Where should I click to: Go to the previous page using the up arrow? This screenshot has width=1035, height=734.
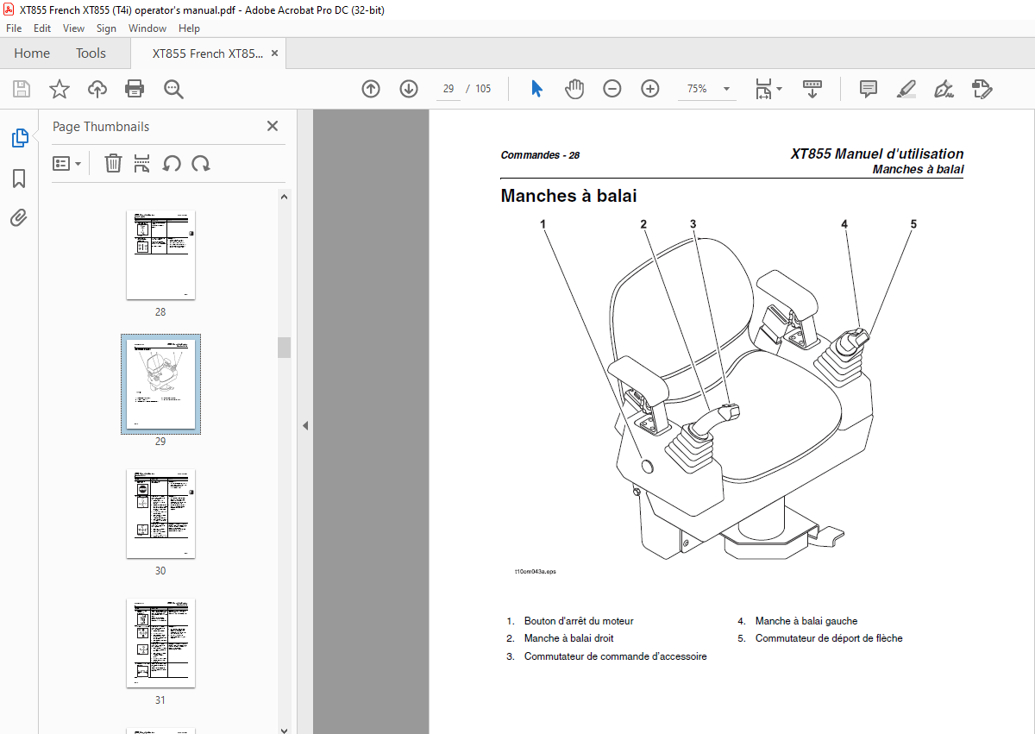coord(371,89)
